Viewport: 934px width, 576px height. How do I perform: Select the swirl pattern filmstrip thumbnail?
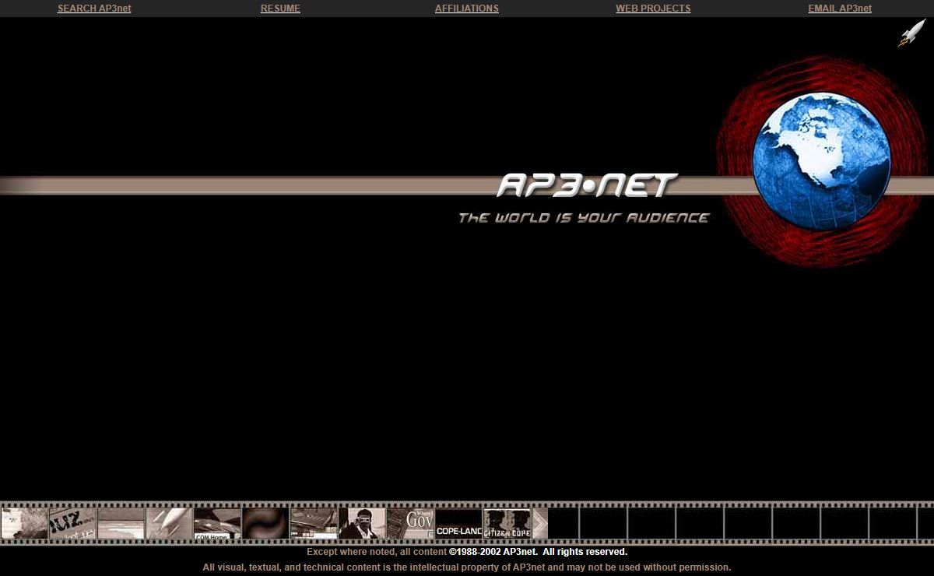(x=265, y=524)
